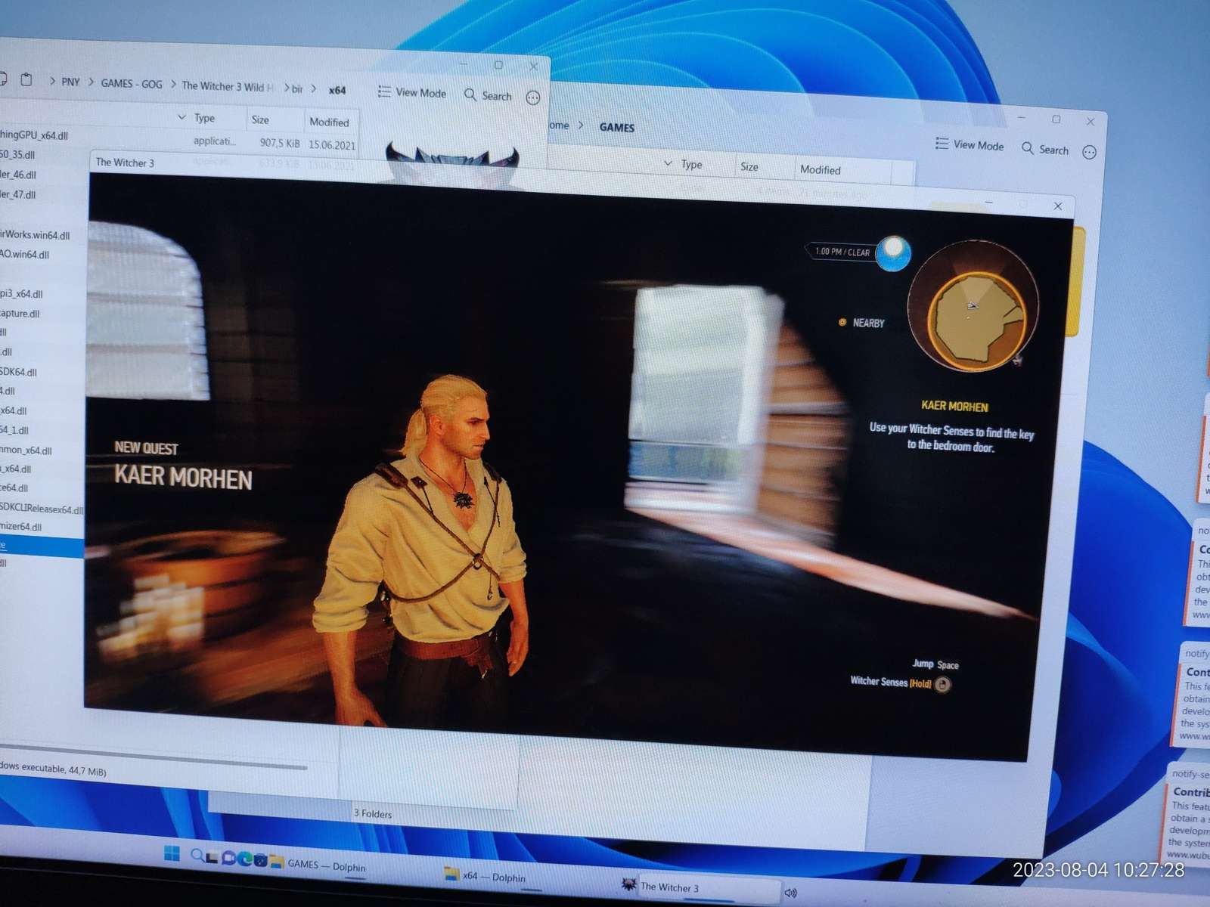The width and height of the screenshot is (1210, 907).
Task: Open the menu icon in x64 Dolphin window
Action: 533,98
